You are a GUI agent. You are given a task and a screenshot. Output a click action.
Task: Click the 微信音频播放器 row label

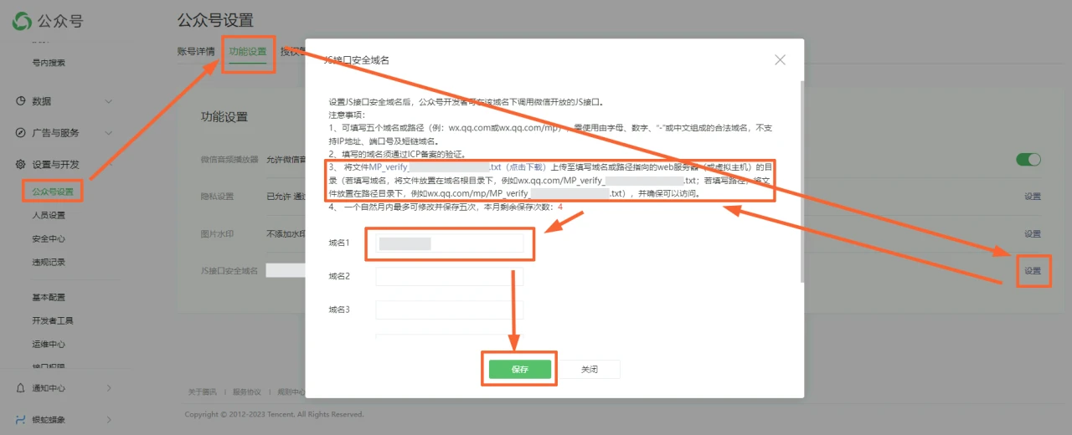coord(229,159)
